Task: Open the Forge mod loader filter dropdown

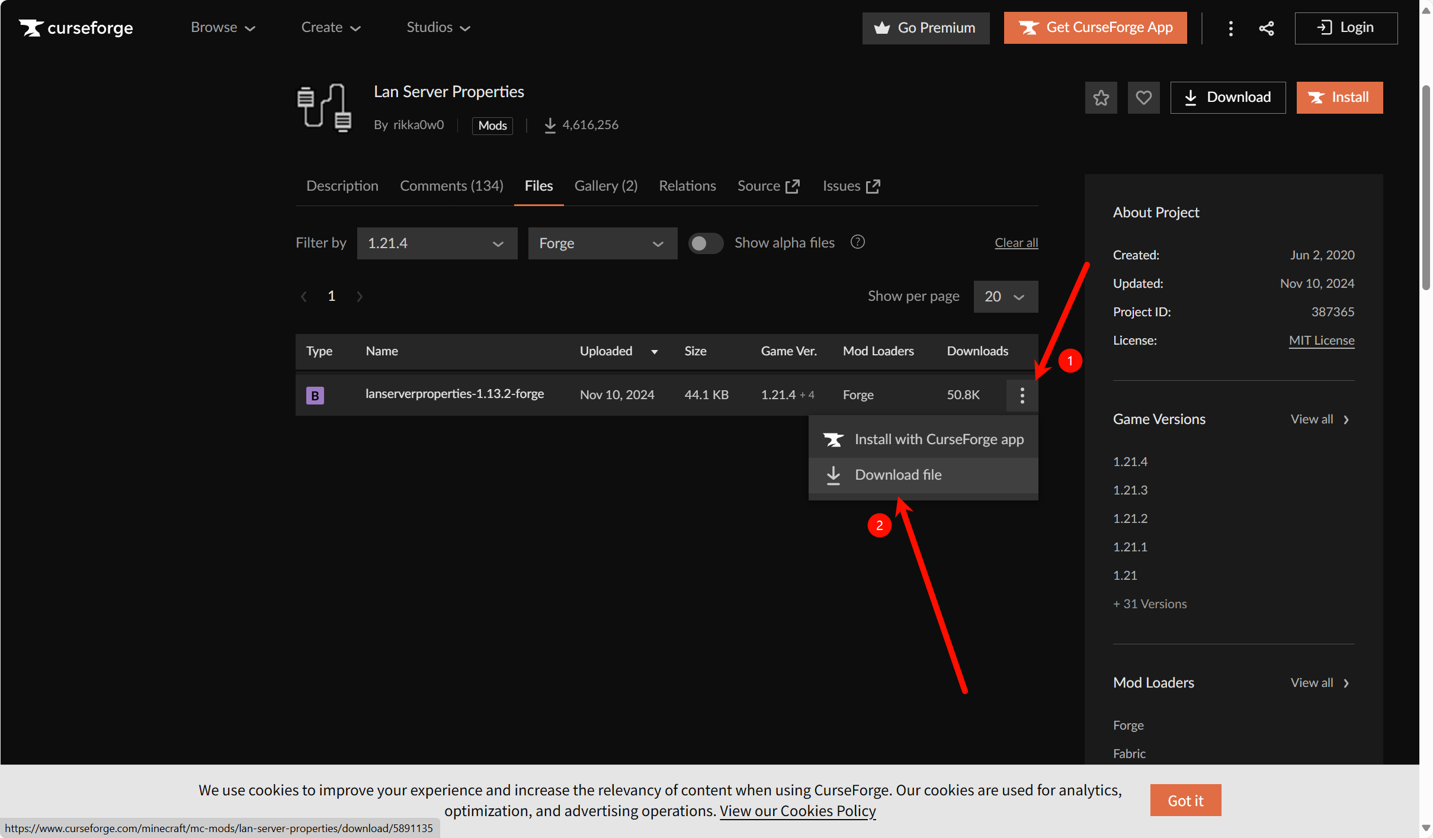Action: (x=602, y=243)
